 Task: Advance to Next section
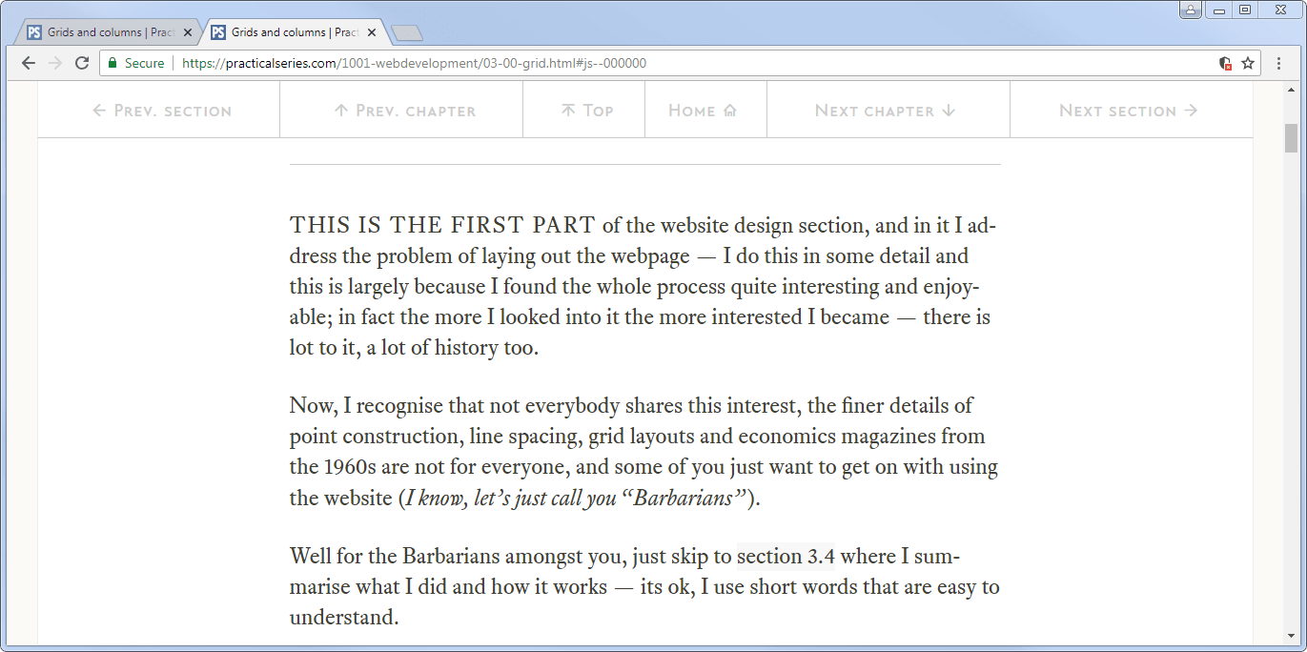click(x=1129, y=111)
